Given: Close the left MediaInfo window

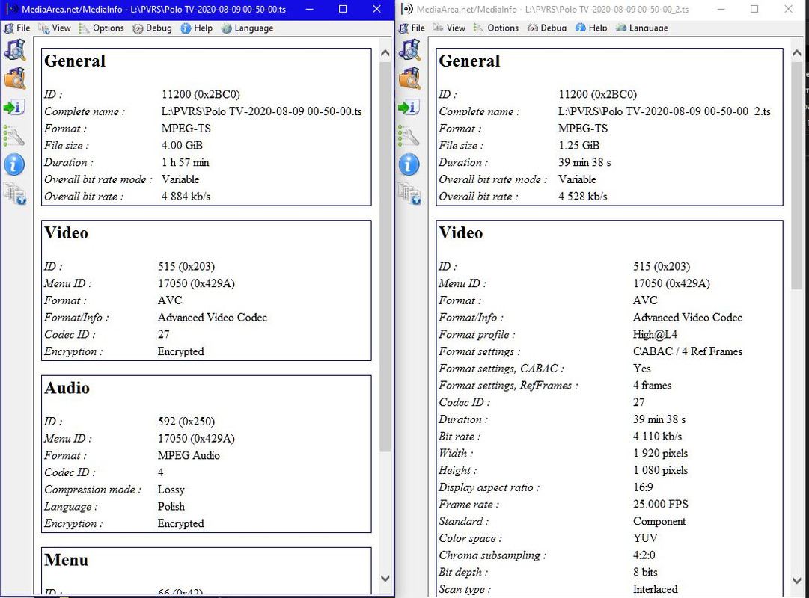Looking at the screenshot, I should pos(376,9).
